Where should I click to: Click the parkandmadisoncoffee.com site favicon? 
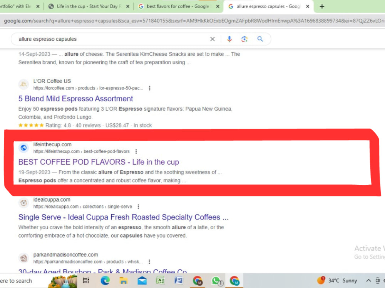[x=23, y=258]
